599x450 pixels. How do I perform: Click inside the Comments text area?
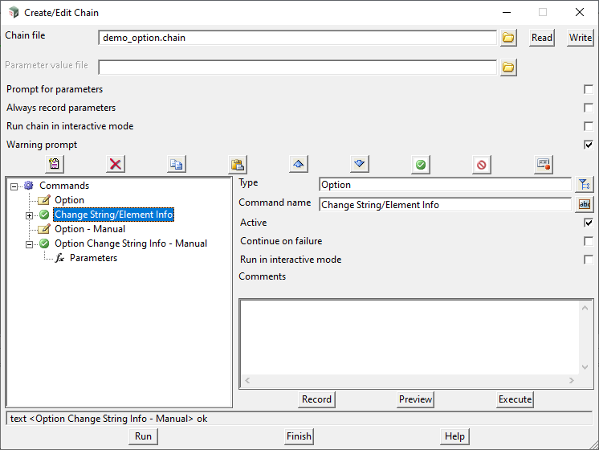[x=410, y=337]
